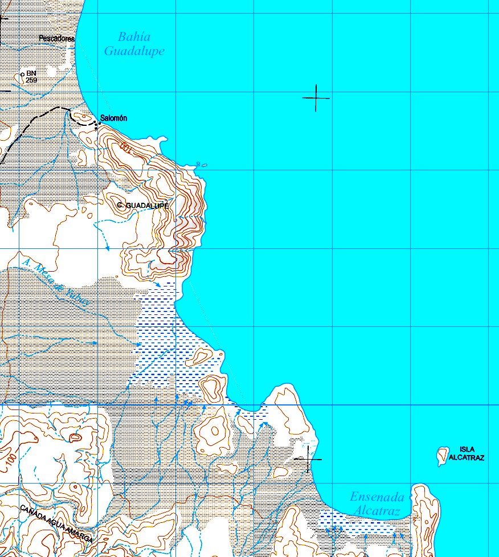The width and height of the screenshot is (499, 557).
Task: Click the Bahía Guadalupe bay label
Action: 134,44
